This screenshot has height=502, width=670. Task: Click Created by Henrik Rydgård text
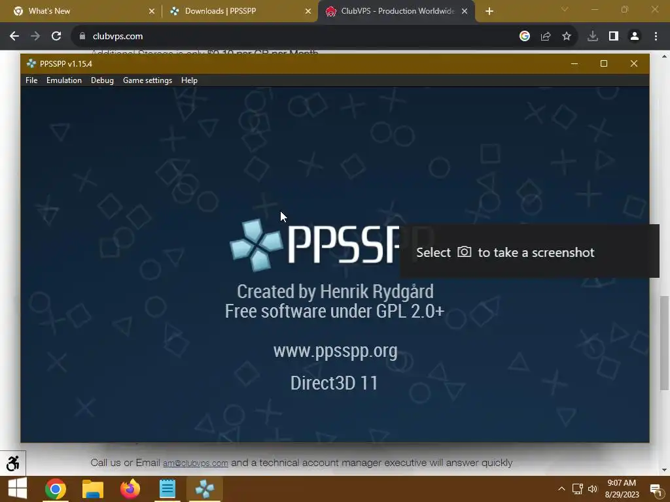point(336,292)
